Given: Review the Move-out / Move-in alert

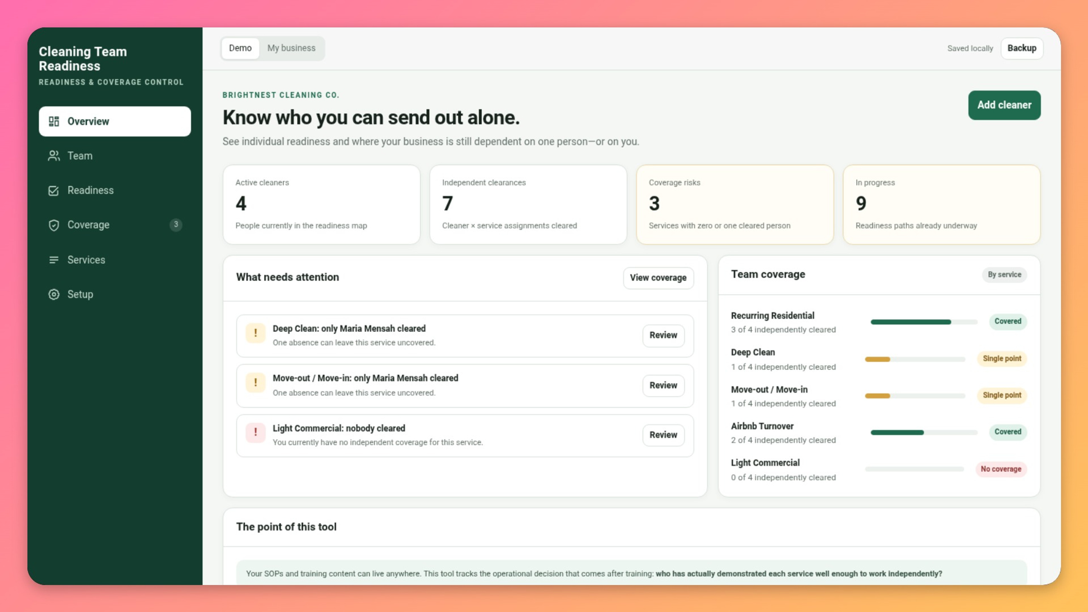Looking at the screenshot, I should coord(663,385).
